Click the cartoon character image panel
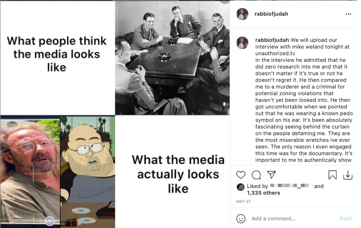This screenshot has width=361, height=228. (x=88, y=172)
